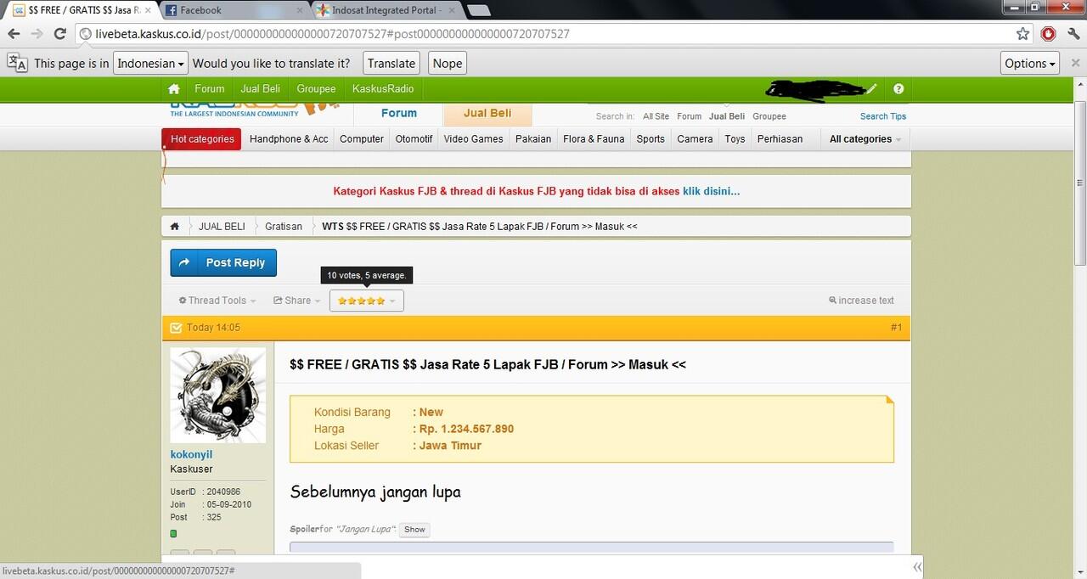Viewport: 1087px width, 579px height.
Task: Open the Otomotif category
Action: pos(414,139)
